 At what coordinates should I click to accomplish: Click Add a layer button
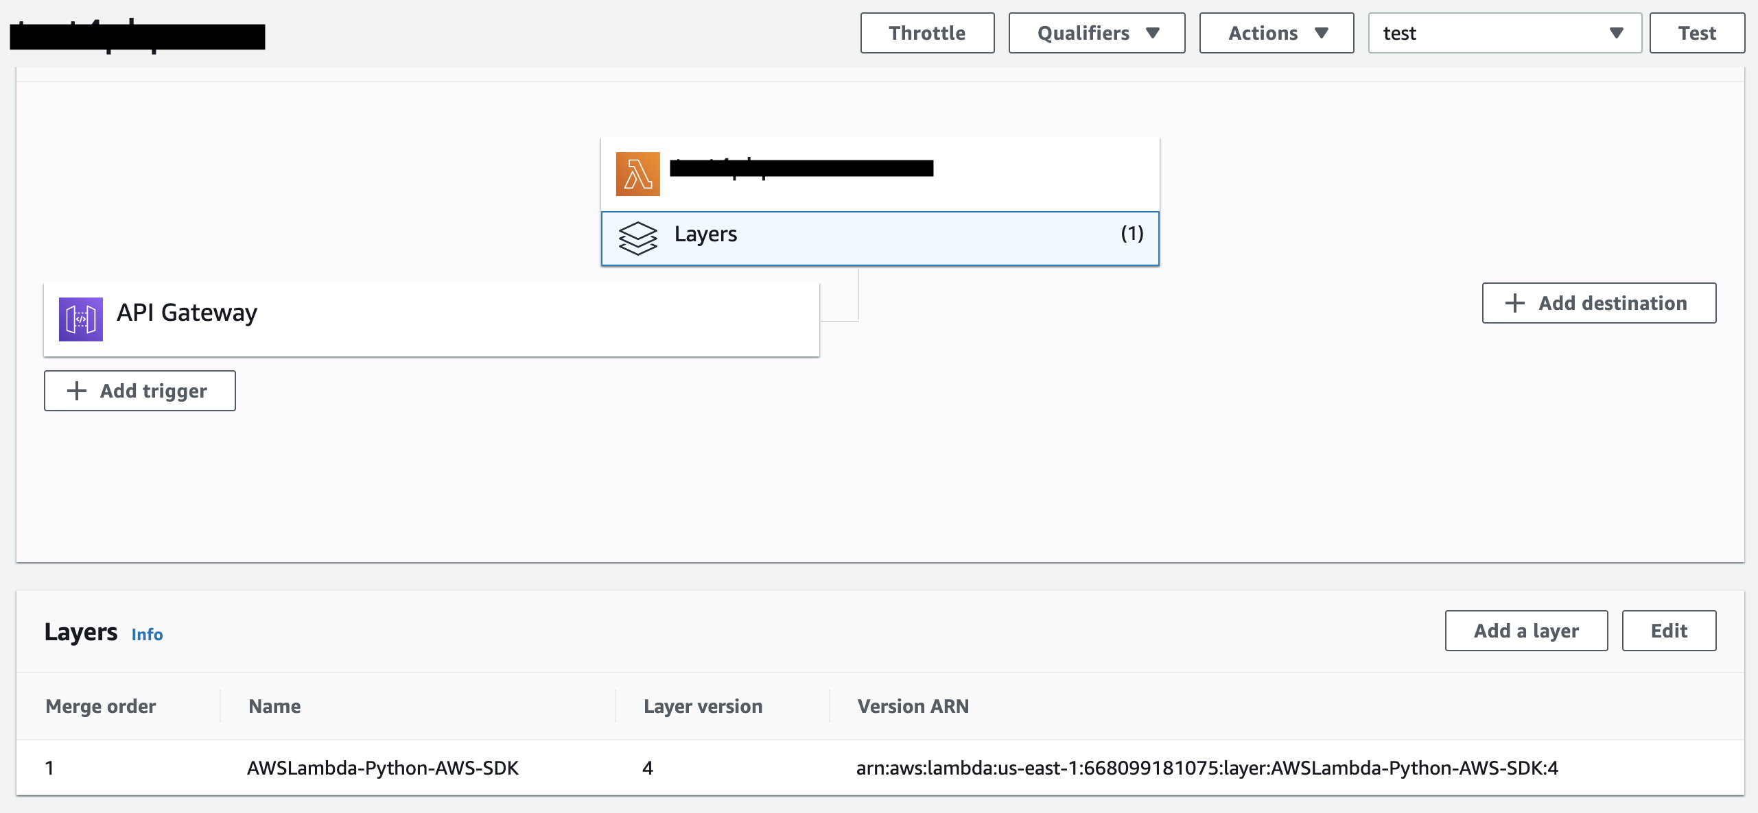point(1526,631)
